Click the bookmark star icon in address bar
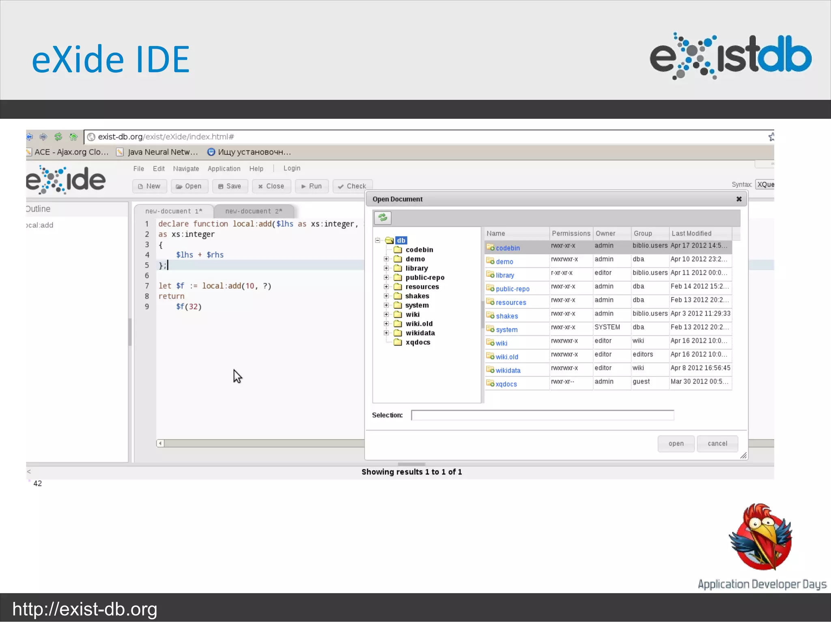Viewport: 831px width, 623px height. click(771, 137)
